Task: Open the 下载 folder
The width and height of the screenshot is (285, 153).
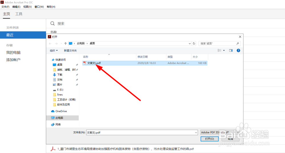Action: coord(60,75)
